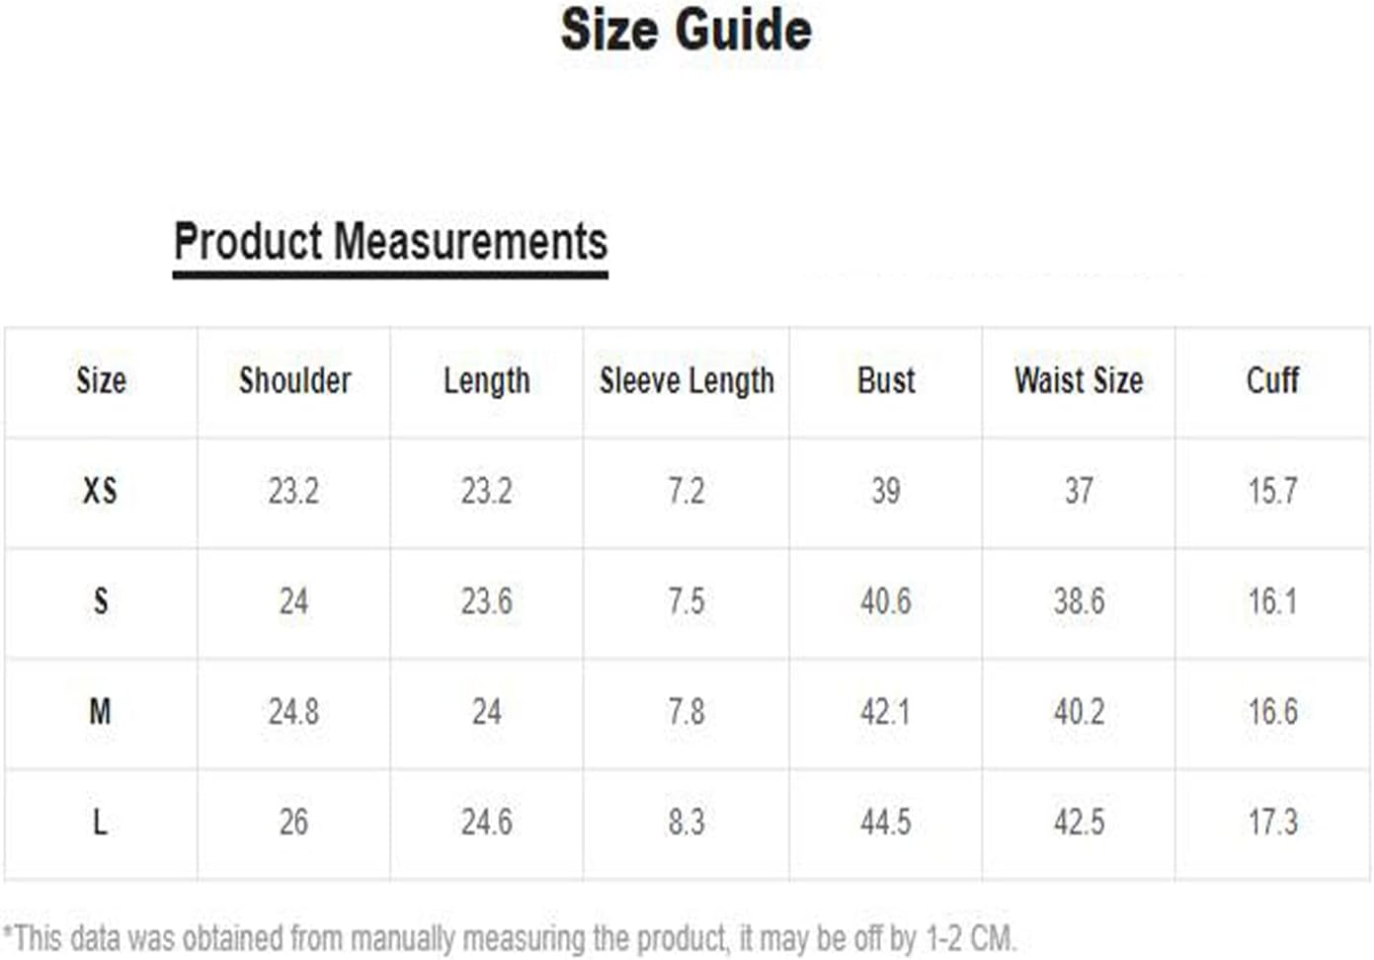Select the M bust value 42.1
This screenshot has width=1374, height=960.
[x=885, y=711]
